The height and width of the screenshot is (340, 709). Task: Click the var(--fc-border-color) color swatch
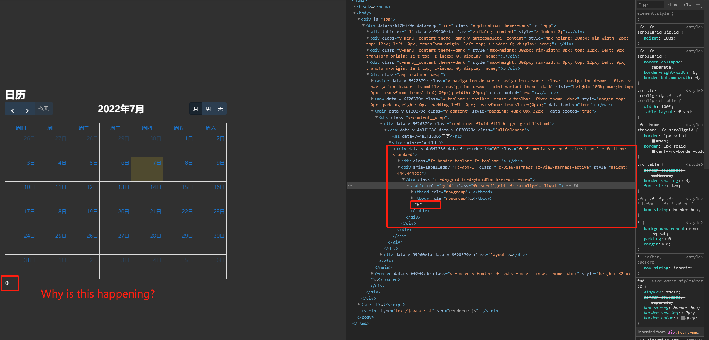coord(654,151)
